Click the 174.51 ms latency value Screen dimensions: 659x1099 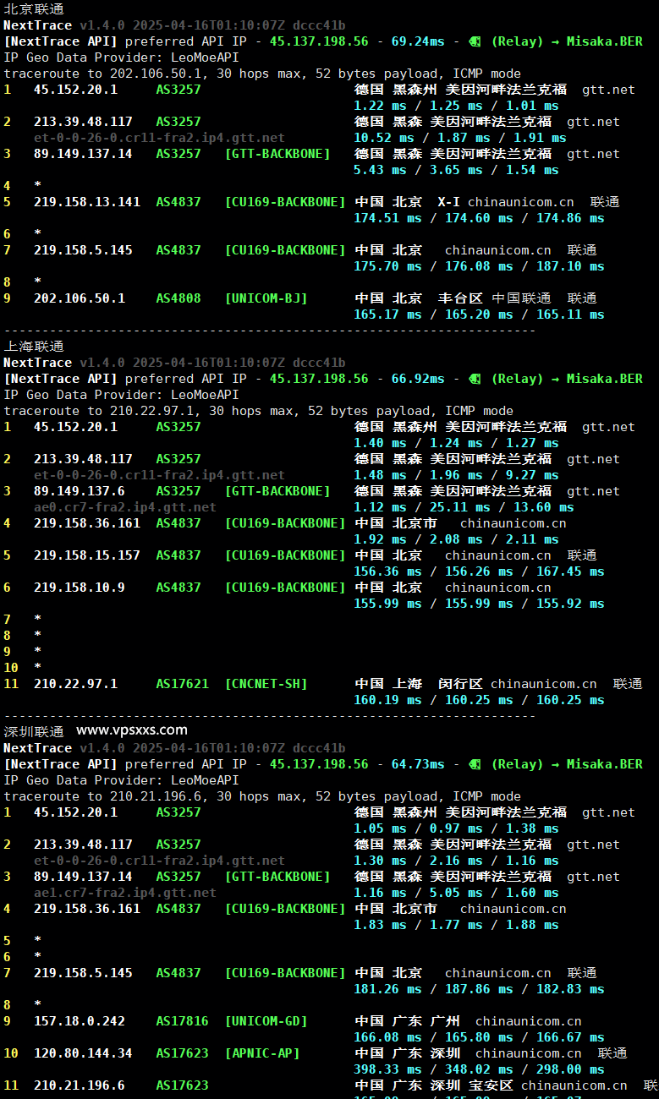click(387, 218)
